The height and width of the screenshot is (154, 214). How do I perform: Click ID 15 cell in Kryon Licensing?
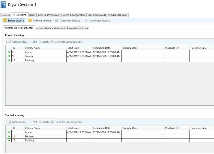click(x=18, y=60)
